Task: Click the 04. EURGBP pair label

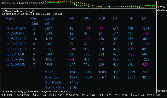Action: [x=16, y=44]
